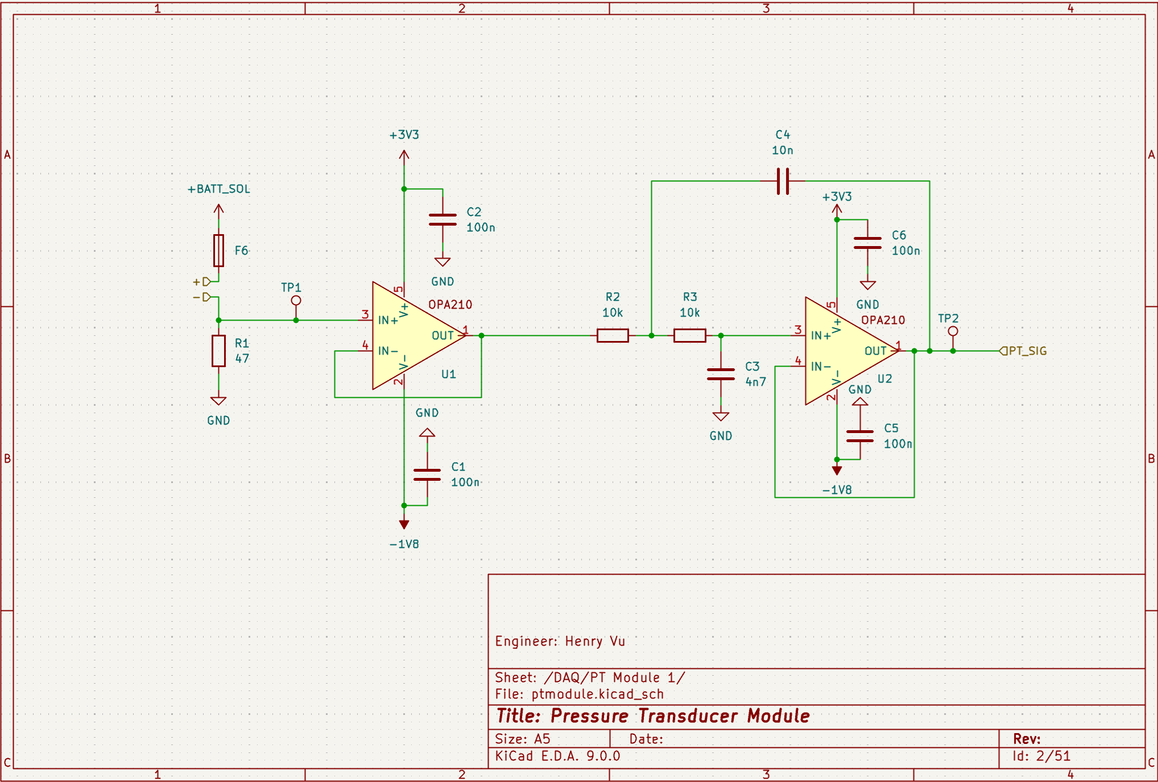Click capacitor C4 10n symbol

click(x=783, y=181)
